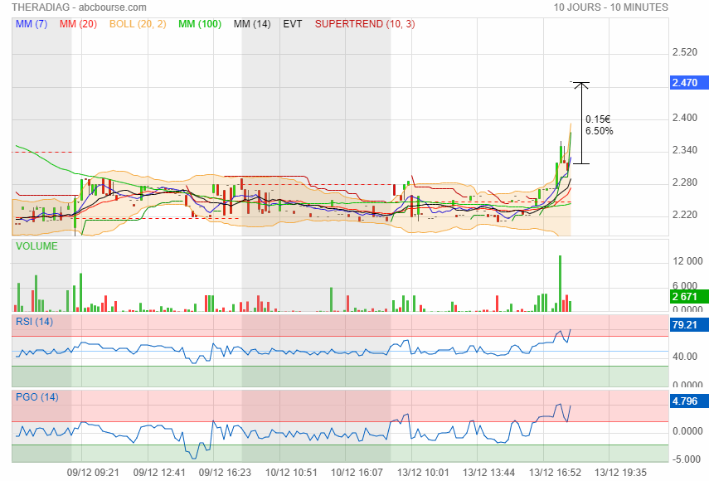Toggle the MM (20) moving average legend
Screen dimensions: 709x481
click(x=79, y=24)
